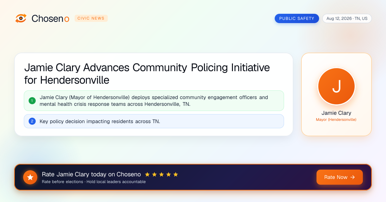Viewport: 386px width, 202px height.
Task: Click the blue number 2 bullet icon
Action: [32, 121]
